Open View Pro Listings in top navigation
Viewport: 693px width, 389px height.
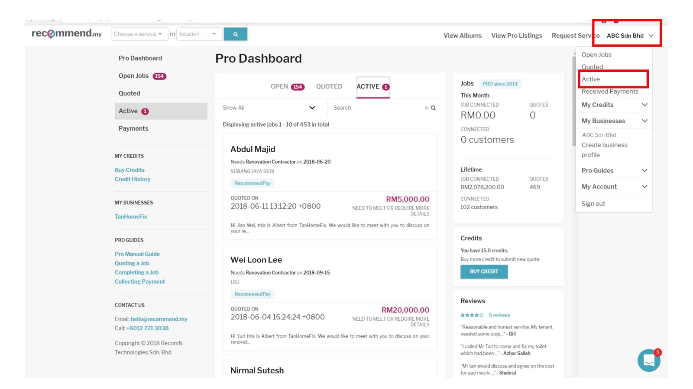point(517,36)
